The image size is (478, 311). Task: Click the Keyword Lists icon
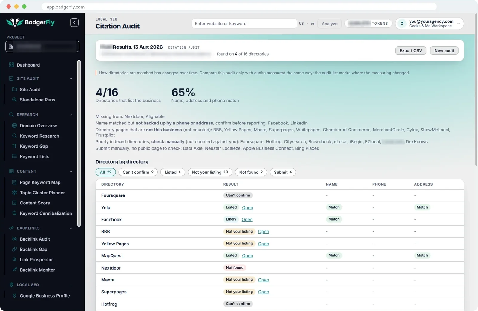[x=14, y=156]
